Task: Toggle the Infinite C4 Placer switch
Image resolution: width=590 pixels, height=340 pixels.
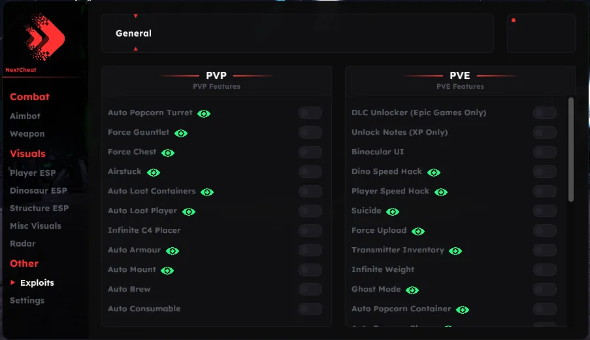Action: [x=310, y=230]
